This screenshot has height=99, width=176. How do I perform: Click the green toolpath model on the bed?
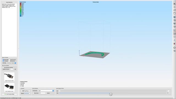pyautogui.click(x=95, y=54)
